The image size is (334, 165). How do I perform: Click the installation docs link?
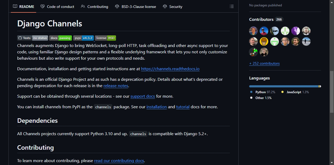point(157,107)
